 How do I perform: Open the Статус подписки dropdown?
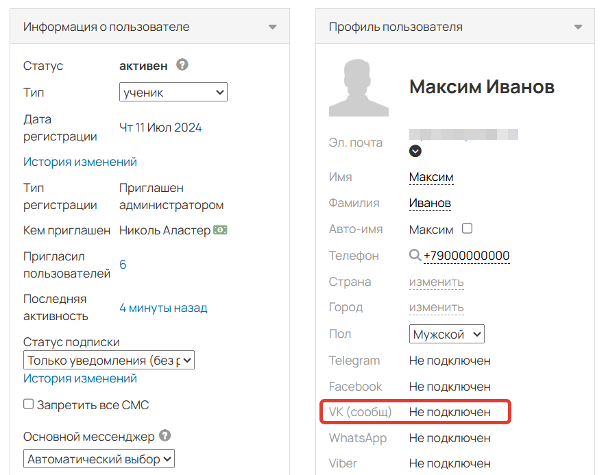pos(108,360)
